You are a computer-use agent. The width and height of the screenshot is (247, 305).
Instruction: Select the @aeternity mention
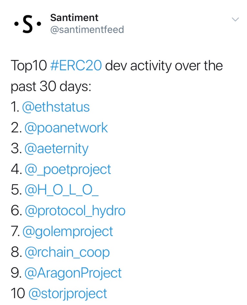coord(56,149)
